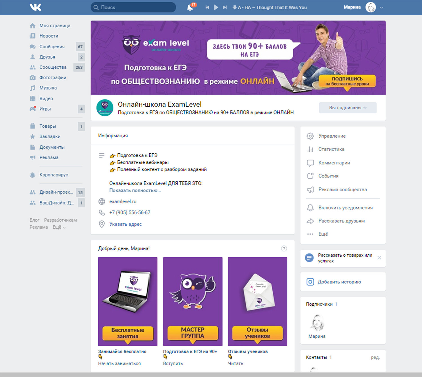Open Отзывы учеников envelope card image
The width and height of the screenshot is (422, 377).
click(x=257, y=302)
